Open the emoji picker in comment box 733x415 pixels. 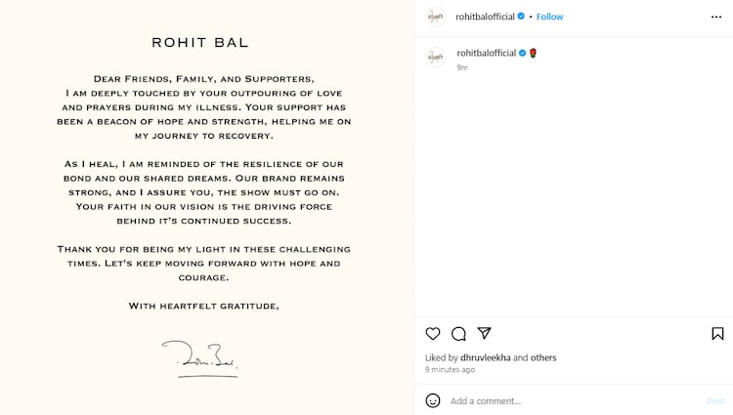coord(433,400)
